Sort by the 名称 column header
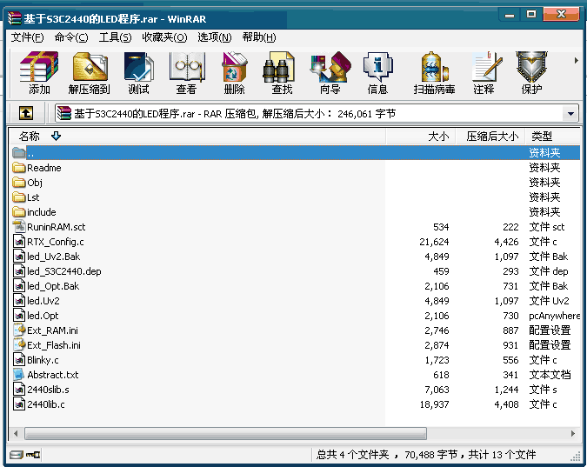The image size is (587, 467). [x=197, y=136]
